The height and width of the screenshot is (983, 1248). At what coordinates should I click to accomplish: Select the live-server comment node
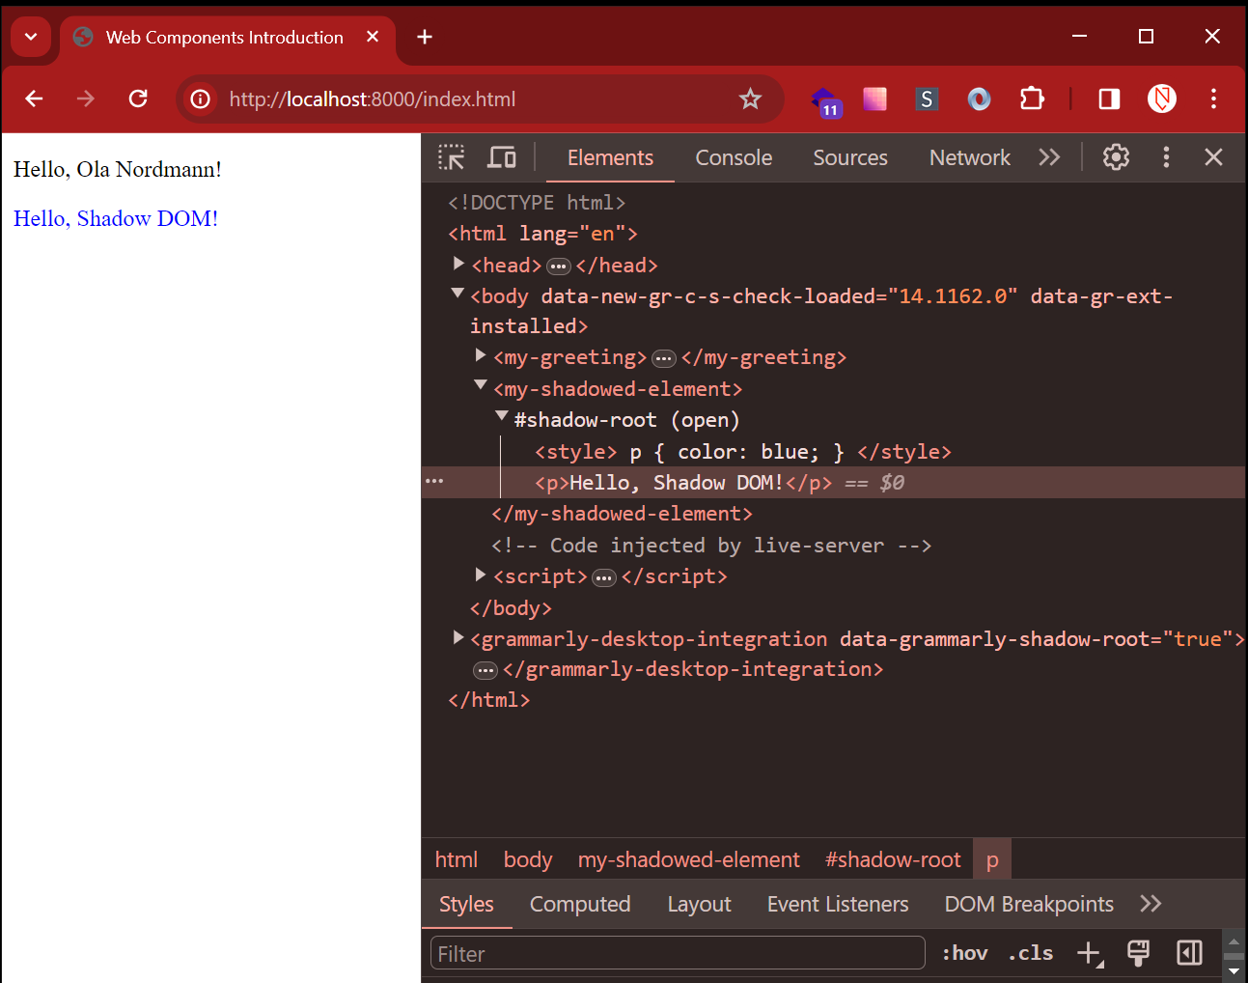pos(711,545)
